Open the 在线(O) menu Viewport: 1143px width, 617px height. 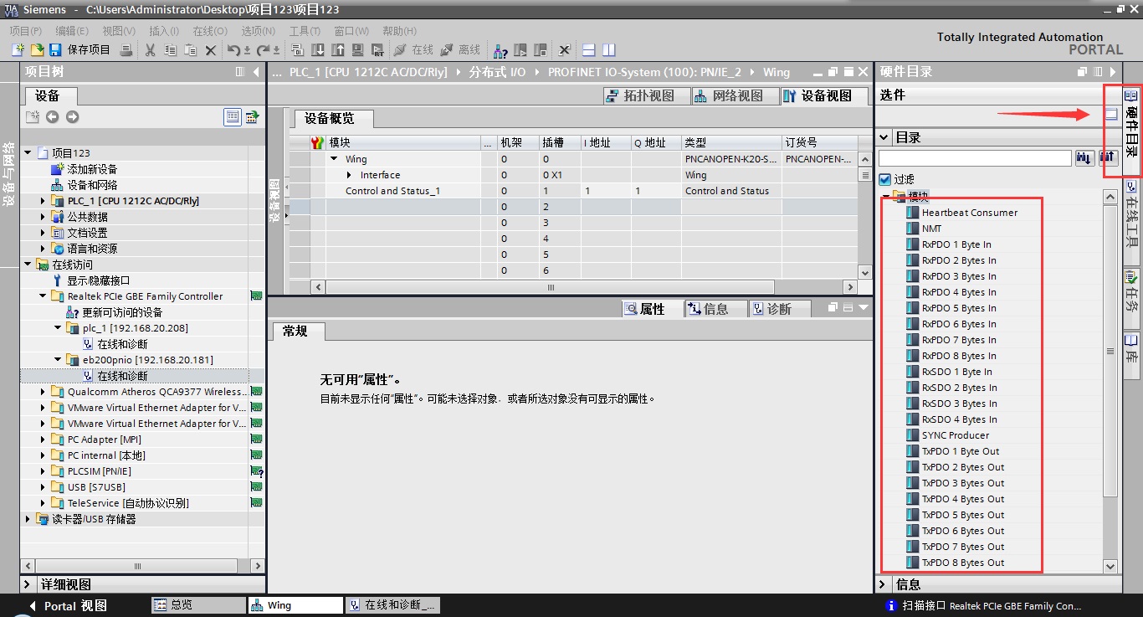tap(210, 31)
